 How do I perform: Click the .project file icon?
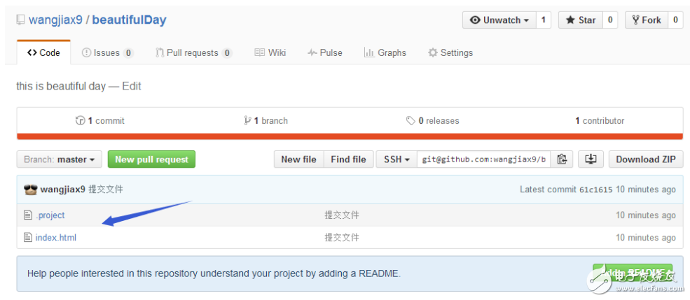[28, 215]
